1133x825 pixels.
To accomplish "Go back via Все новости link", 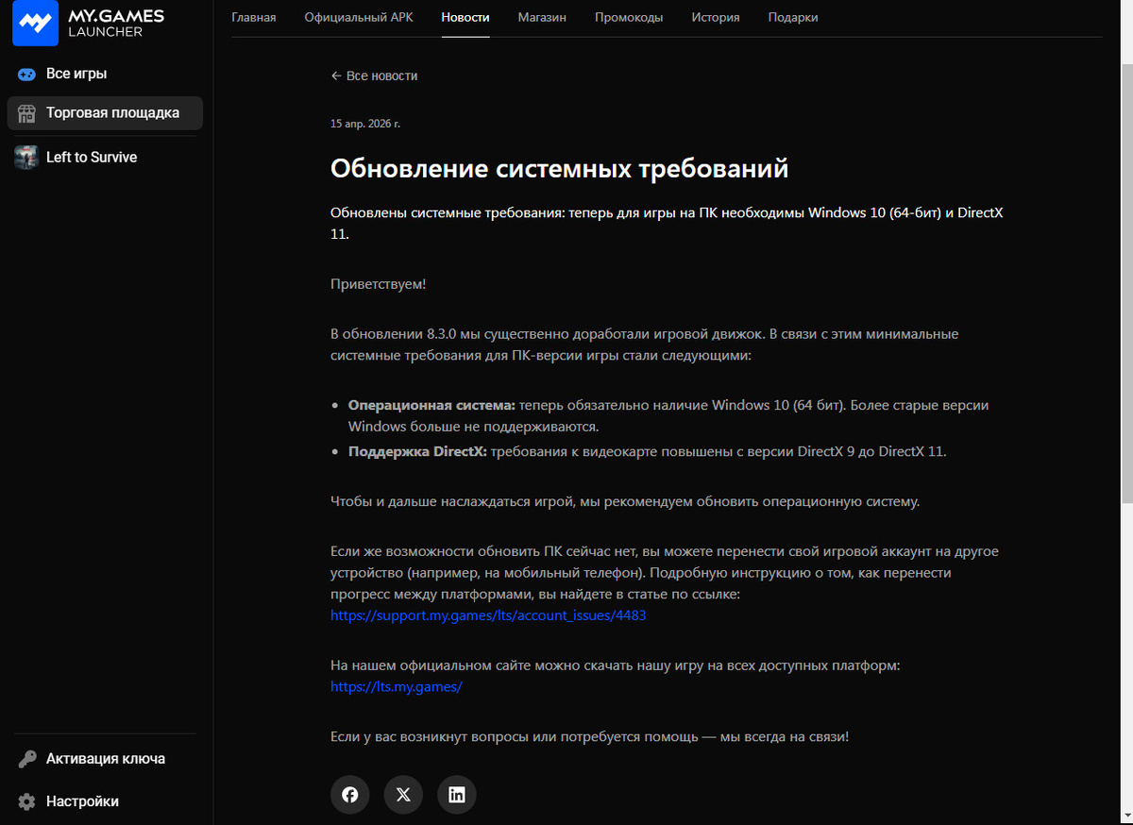I will point(374,76).
